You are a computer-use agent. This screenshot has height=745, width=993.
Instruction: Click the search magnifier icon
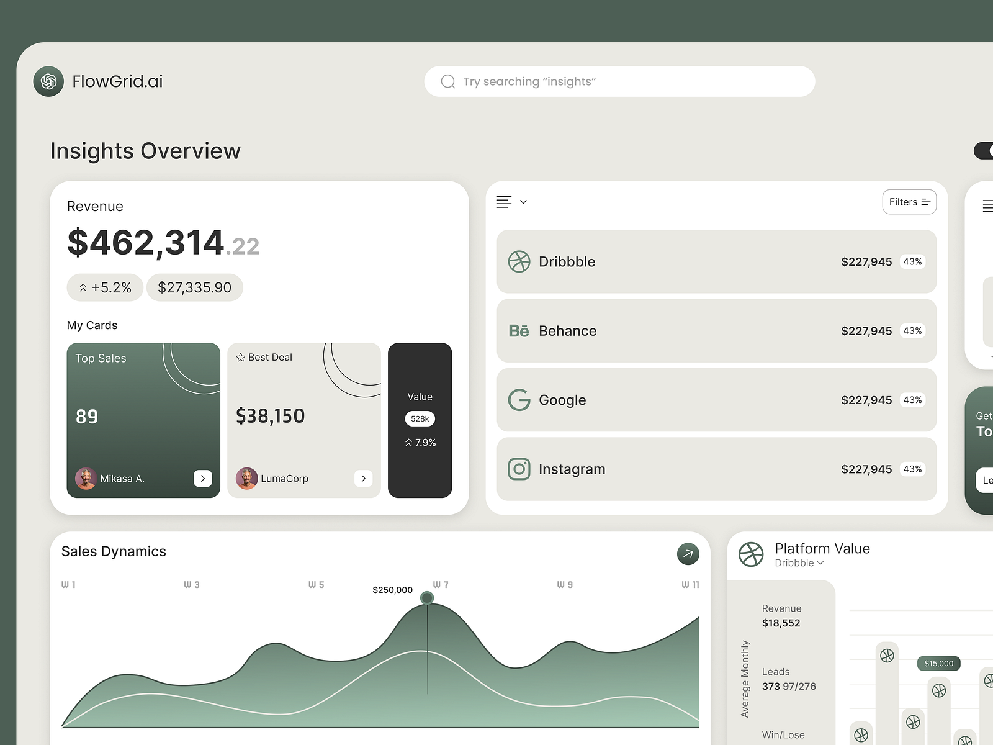coord(448,81)
